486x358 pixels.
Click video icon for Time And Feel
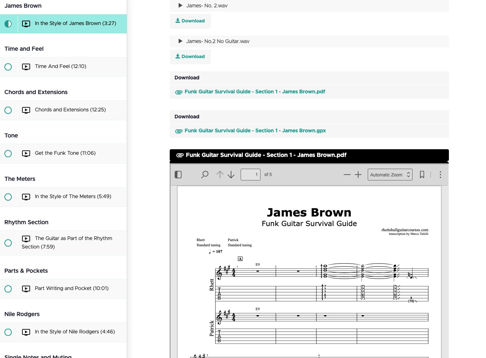click(26, 67)
